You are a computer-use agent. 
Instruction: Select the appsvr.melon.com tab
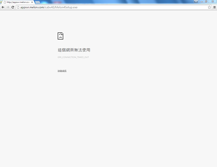[18, 2]
